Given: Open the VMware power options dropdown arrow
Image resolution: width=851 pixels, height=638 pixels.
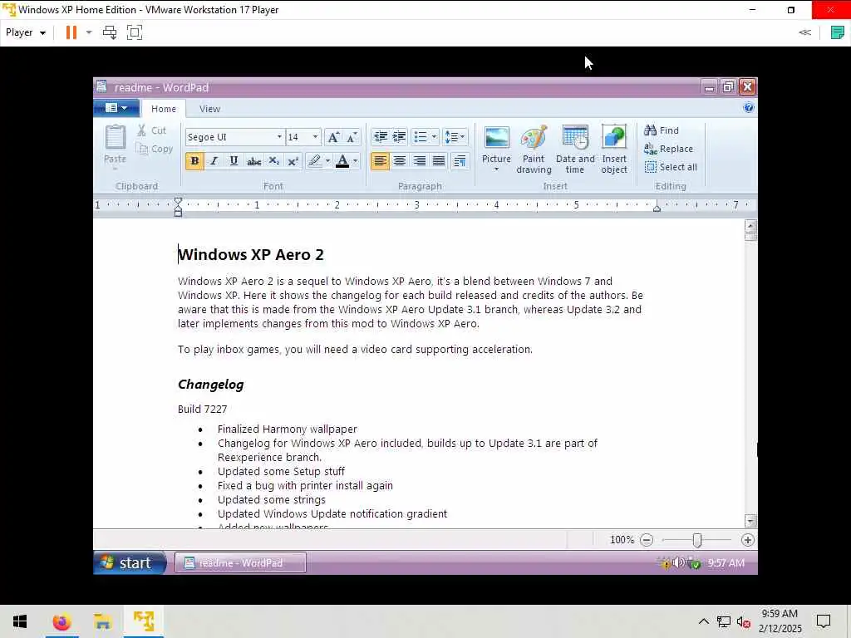Looking at the screenshot, I should (x=89, y=32).
